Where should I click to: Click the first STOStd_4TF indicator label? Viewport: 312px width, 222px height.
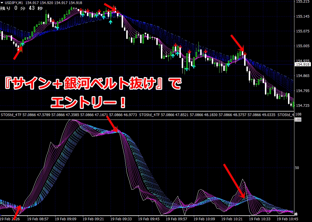coord(11,115)
